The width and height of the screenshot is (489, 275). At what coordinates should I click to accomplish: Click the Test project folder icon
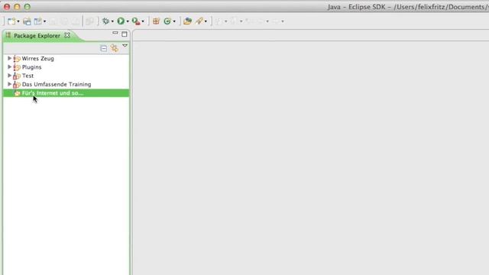[17, 76]
